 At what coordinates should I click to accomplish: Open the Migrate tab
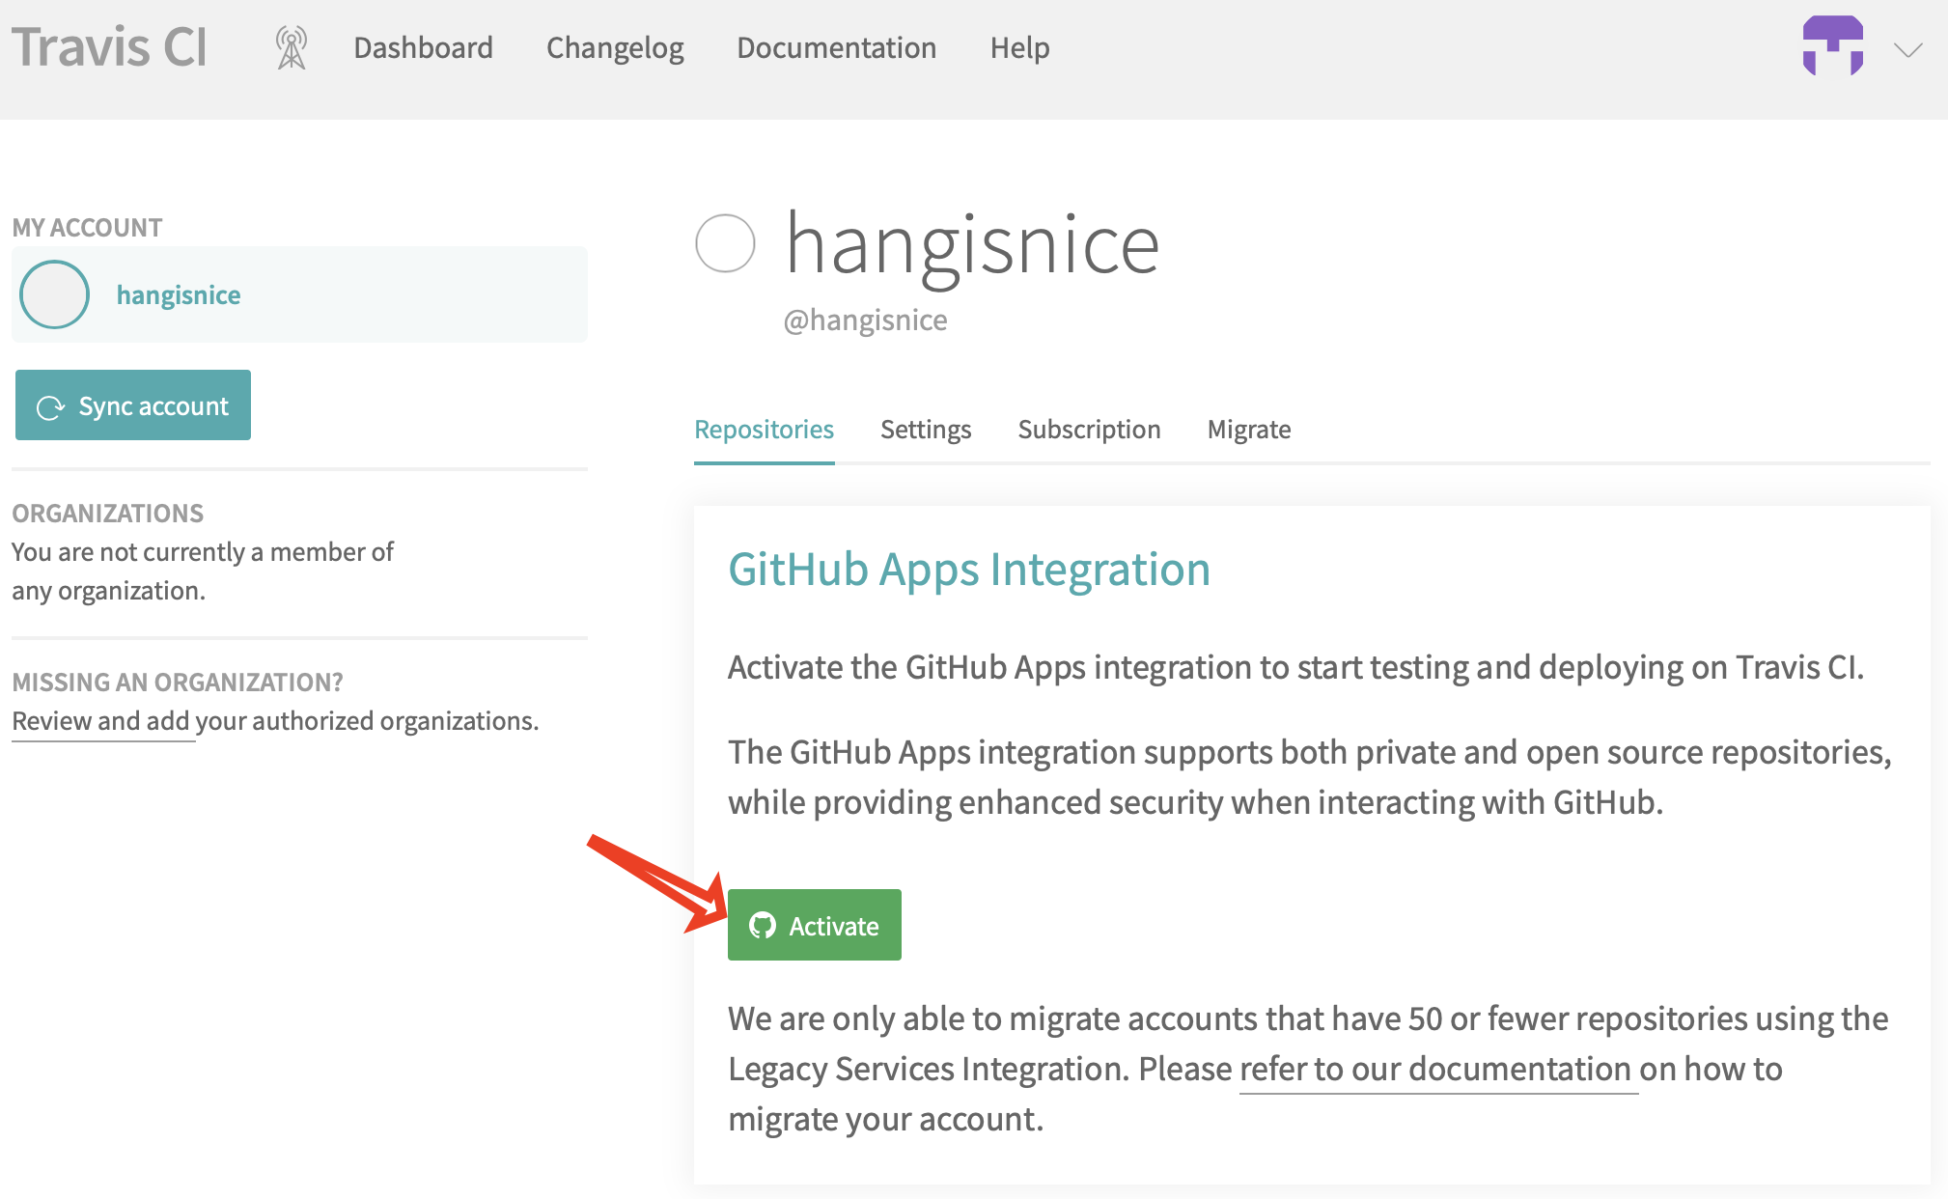1248,430
